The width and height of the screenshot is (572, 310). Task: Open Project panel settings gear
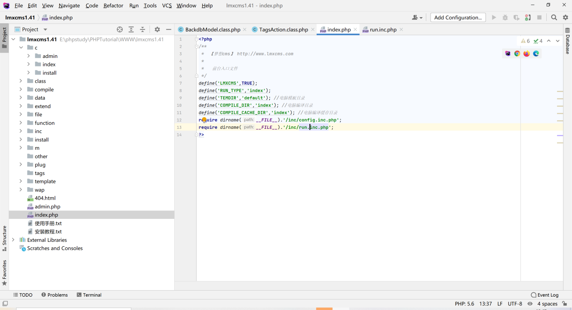pos(157,29)
